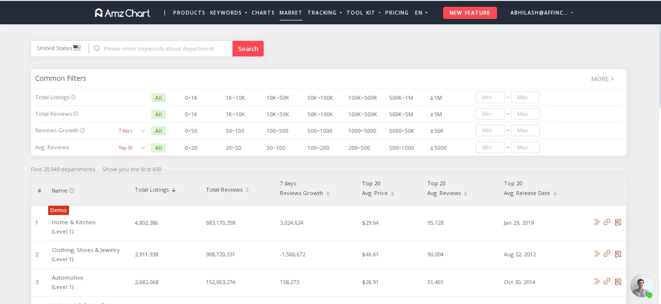Click the magnifier icon in the search bar
This screenshot has width=661, height=304.
97,49
